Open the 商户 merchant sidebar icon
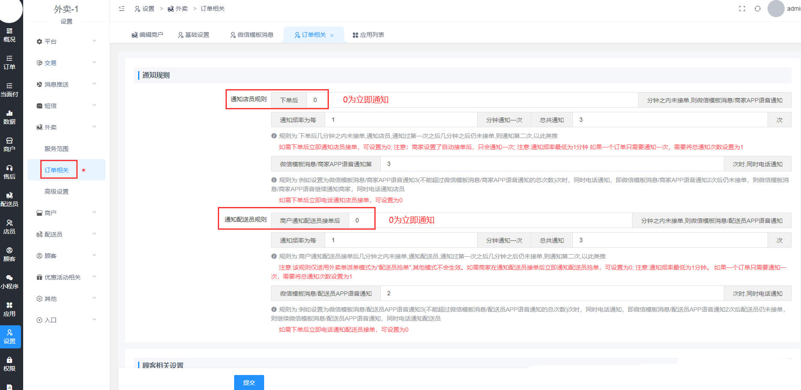This screenshot has width=801, height=390. [9, 145]
